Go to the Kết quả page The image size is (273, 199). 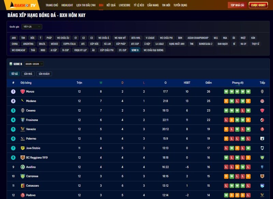111,5
